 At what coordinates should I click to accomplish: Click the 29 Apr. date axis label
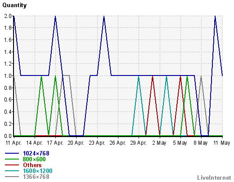139,143
